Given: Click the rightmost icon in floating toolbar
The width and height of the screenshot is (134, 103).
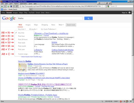Looking at the screenshot, I should coord(110,3).
